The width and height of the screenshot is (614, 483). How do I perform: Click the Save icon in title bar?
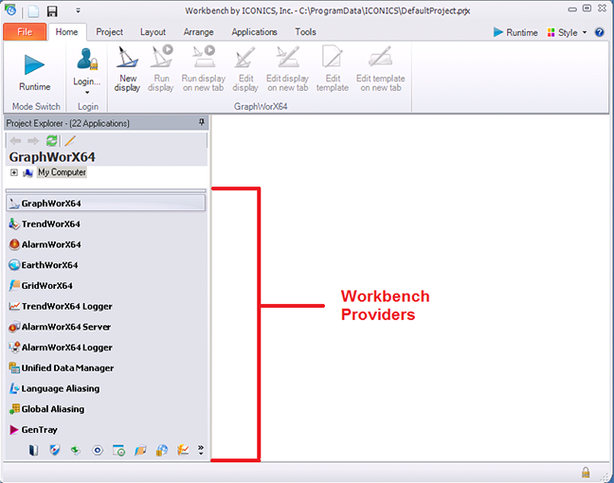click(52, 11)
